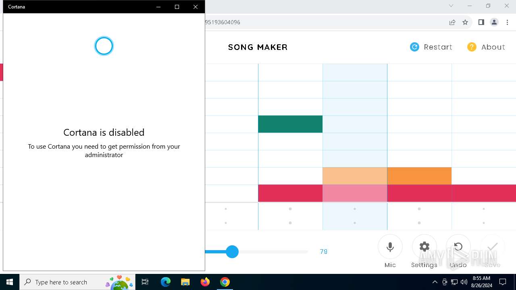Maximize the Cortana window
This screenshot has width=516, height=290.
coord(177,7)
